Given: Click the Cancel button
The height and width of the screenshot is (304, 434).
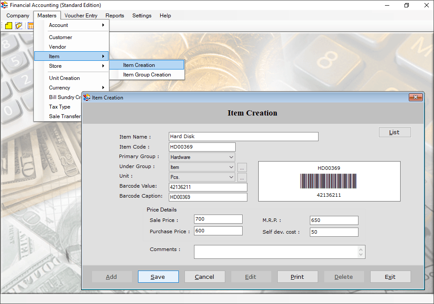Looking at the screenshot, I should pos(204,277).
